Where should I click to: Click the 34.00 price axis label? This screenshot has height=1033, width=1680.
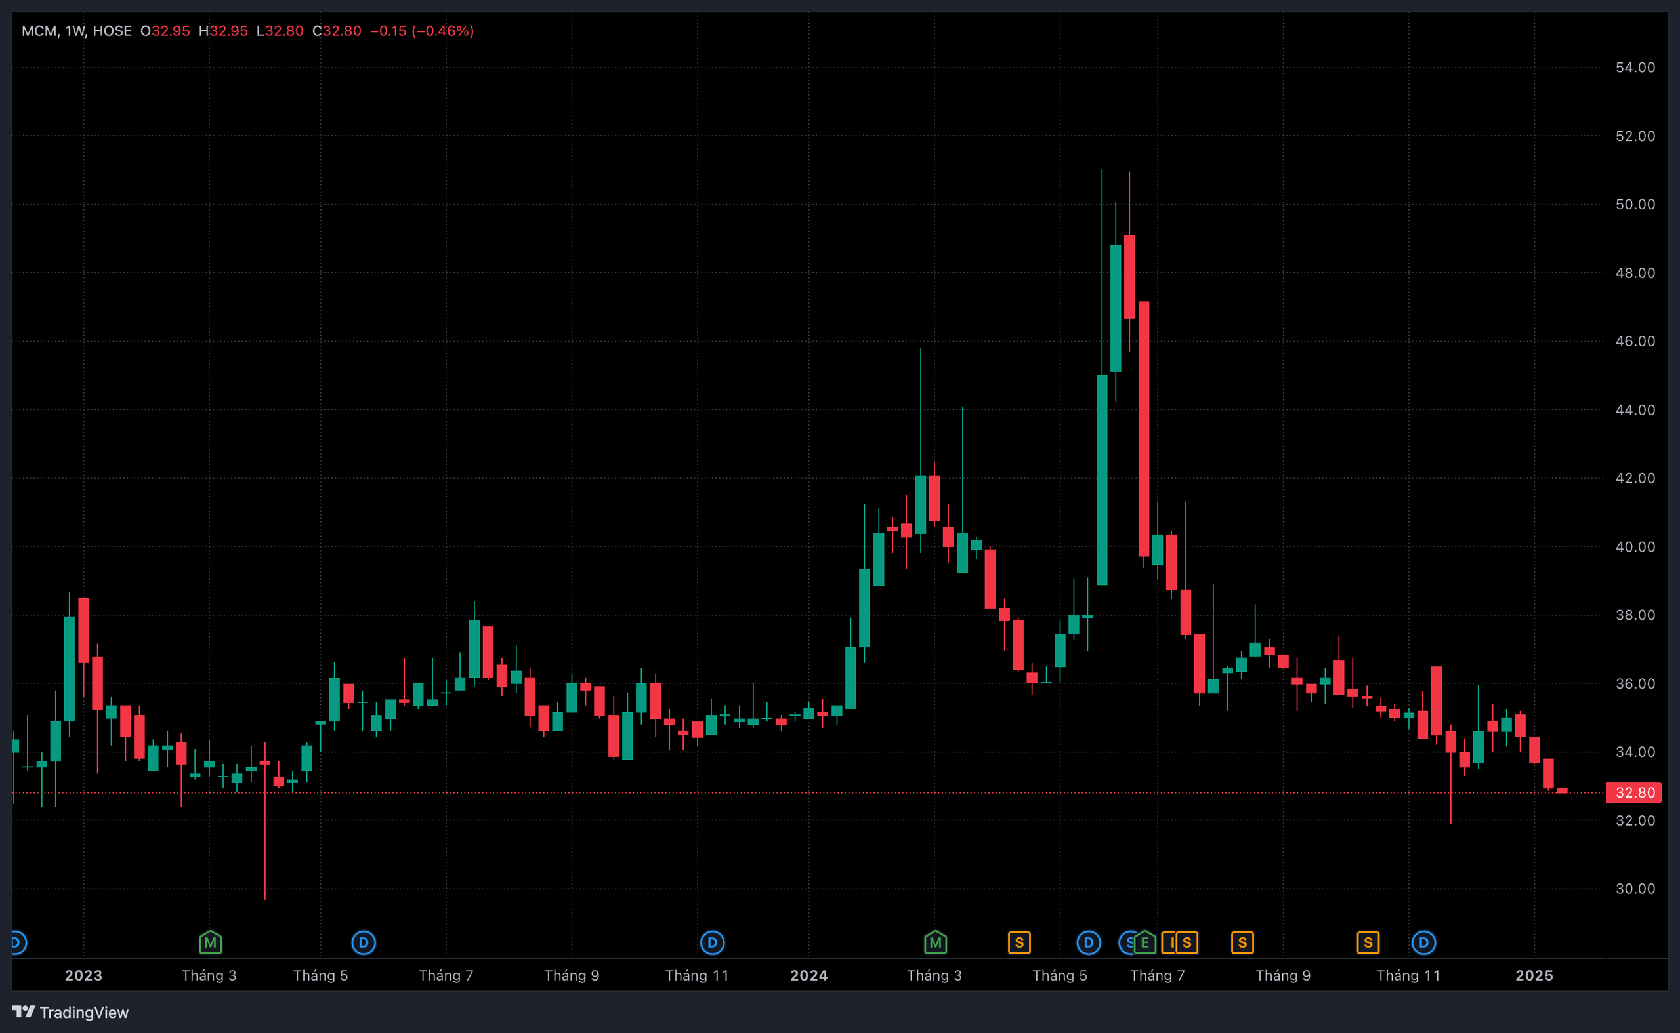click(x=1635, y=752)
